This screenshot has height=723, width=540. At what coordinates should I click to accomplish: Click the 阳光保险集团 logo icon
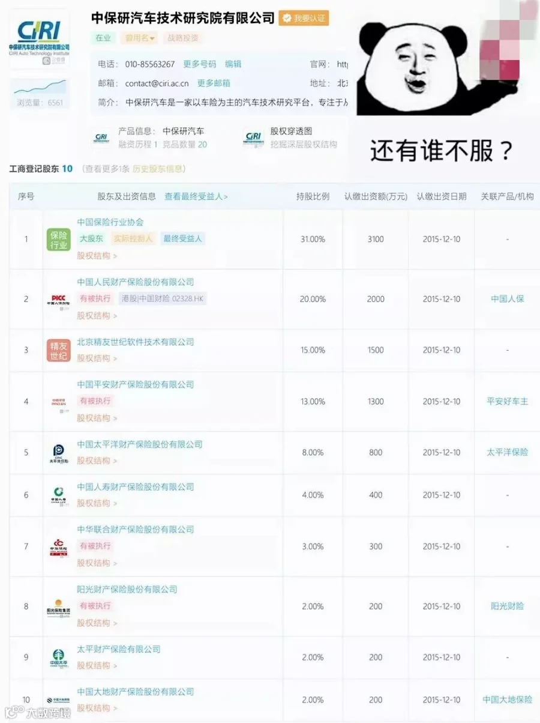click(59, 607)
